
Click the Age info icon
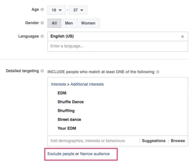pos(42,10)
